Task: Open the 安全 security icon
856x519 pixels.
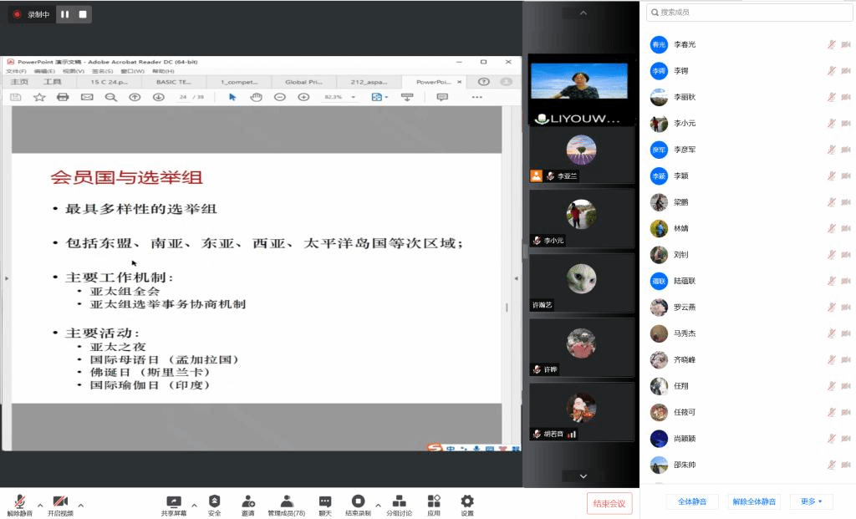Action: pos(215,505)
